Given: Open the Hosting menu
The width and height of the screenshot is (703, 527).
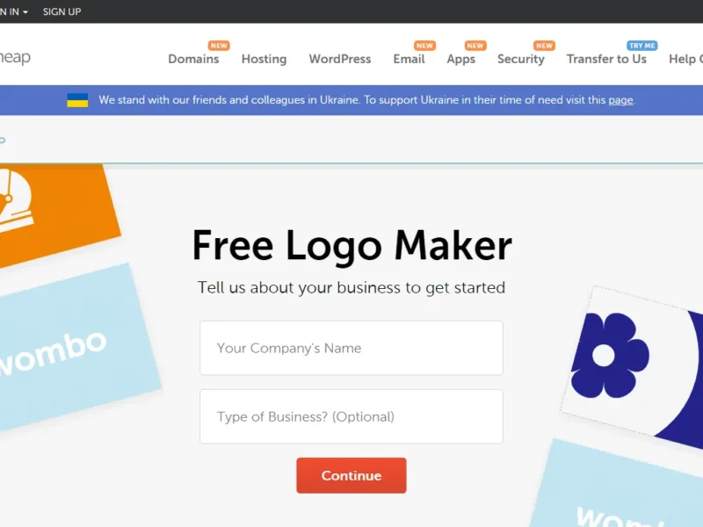Looking at the screenshot, I should pyautogui.click(x=265, y=59).
